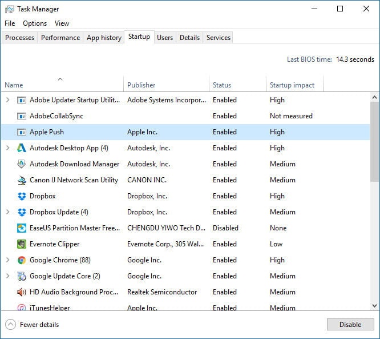
Task: Click the Autodesk Download Manager icon
Action: pyautogui.click(x=22, y=164)
